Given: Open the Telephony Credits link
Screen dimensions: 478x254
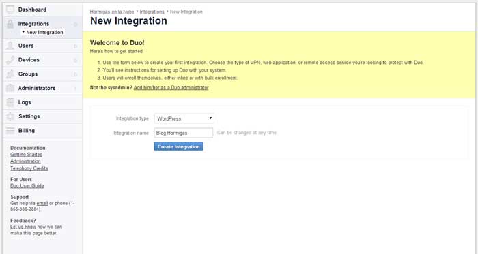Looking at the screenshot, I should 29,168.
